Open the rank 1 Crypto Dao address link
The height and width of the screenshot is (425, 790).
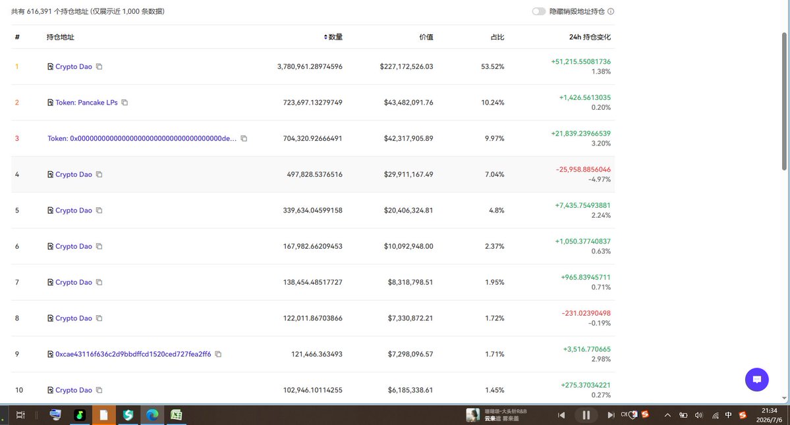point(74,66)
